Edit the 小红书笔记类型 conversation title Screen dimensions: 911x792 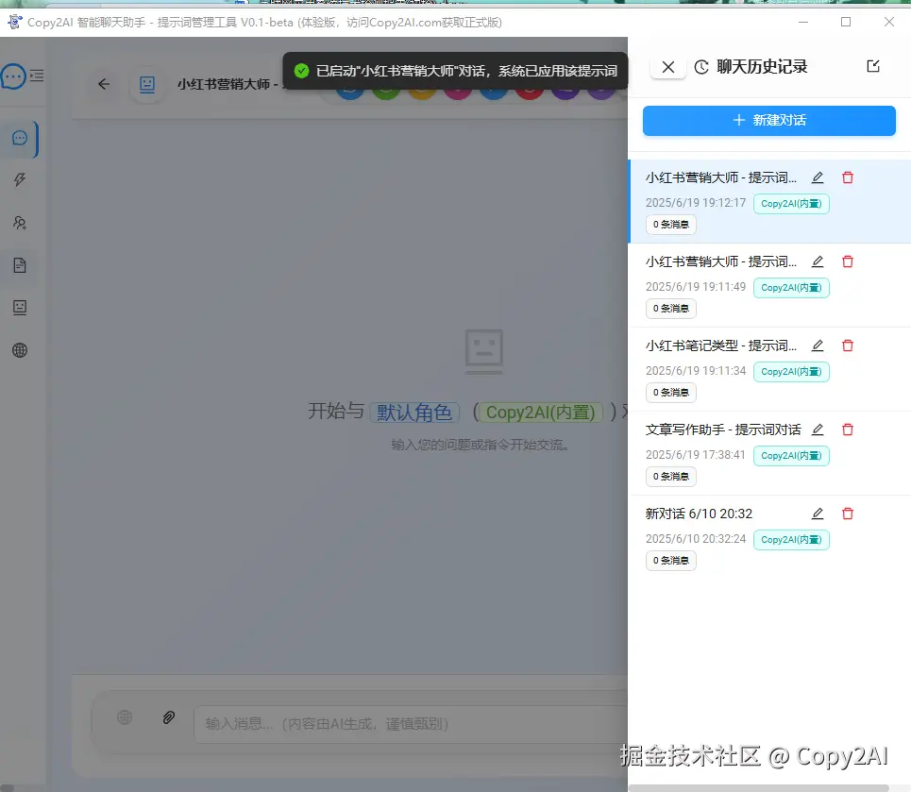818,345
